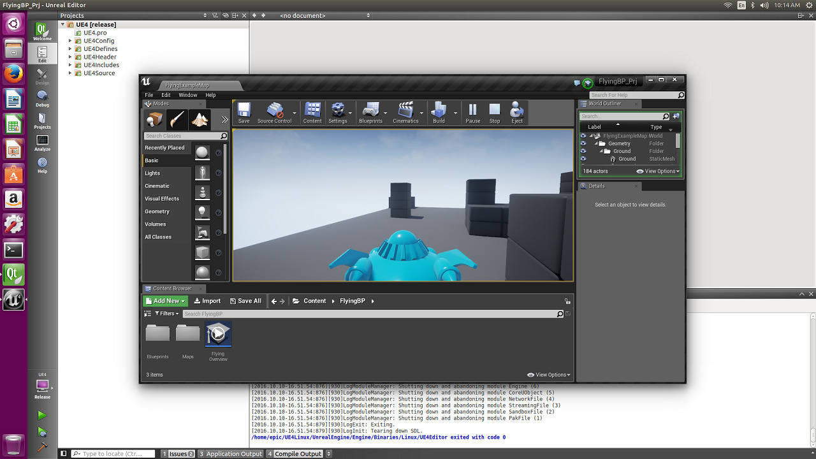Image resolution: width=816 pixels, height=459 pixels.
Task: Click the Save All button
Action: click(245, 301)
